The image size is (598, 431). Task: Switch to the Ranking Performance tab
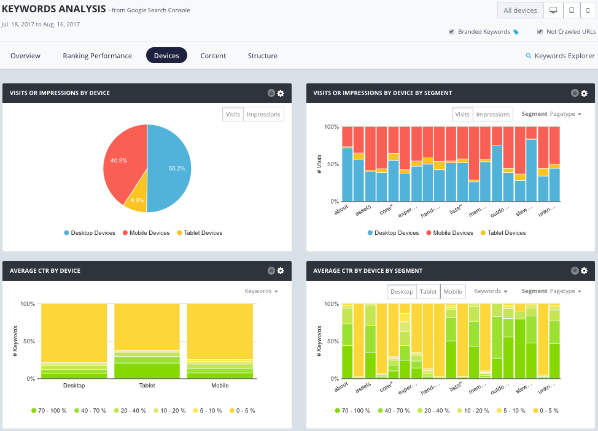pyautogui.click(x=97, y=56)
